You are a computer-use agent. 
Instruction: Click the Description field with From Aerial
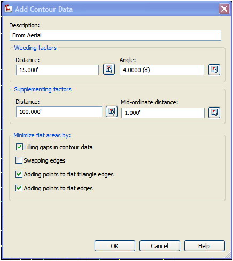pyautogui.click(x=115, y=35)
